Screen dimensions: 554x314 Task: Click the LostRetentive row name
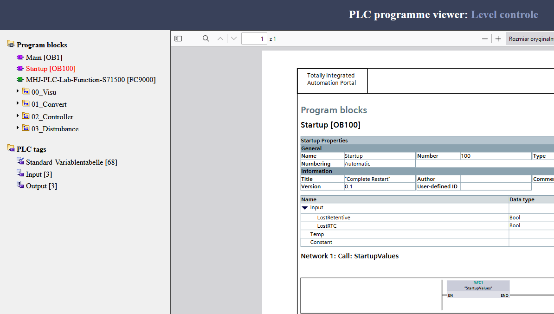334,218
